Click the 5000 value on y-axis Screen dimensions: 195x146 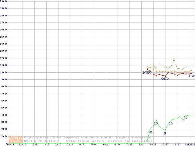tap(4, 108)
